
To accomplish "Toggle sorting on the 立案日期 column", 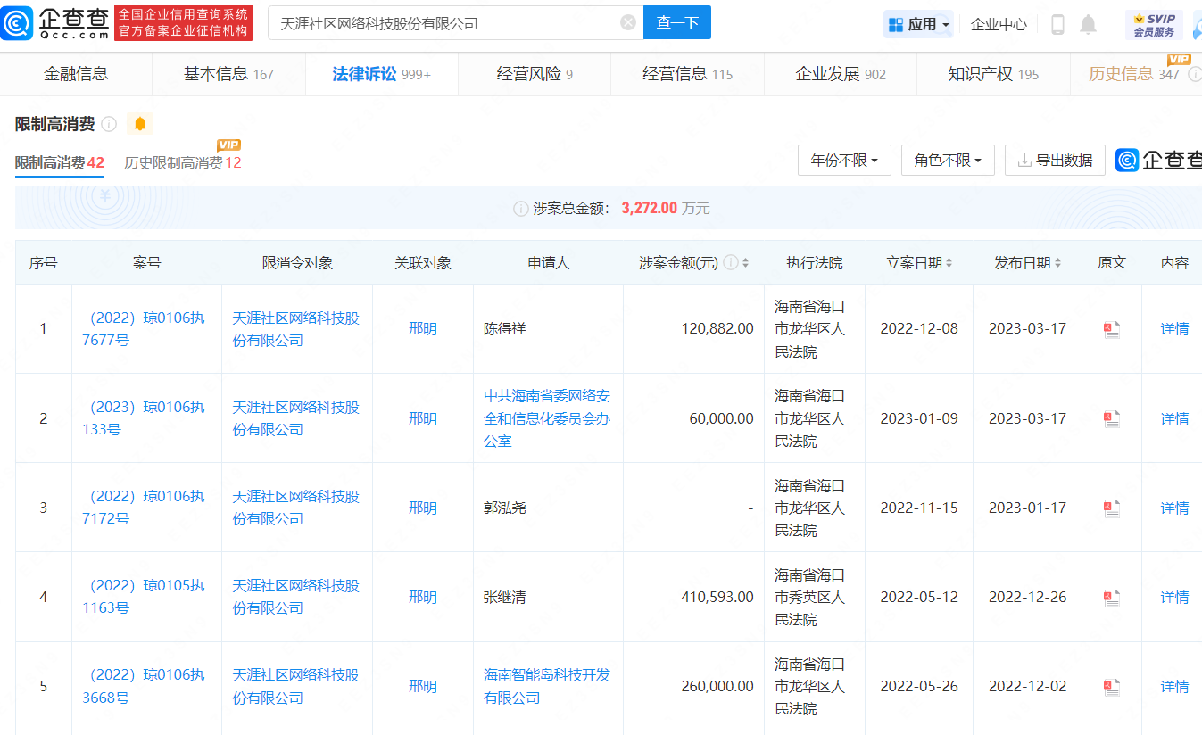I will coord(949,262).
